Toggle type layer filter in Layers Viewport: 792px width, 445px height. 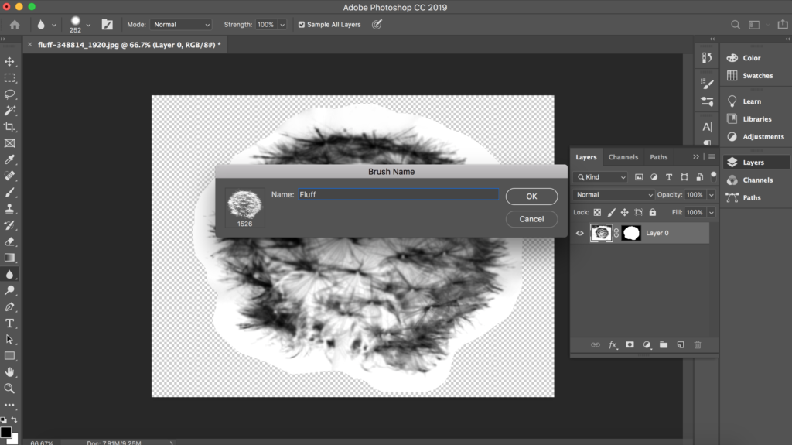click(669, 177)
